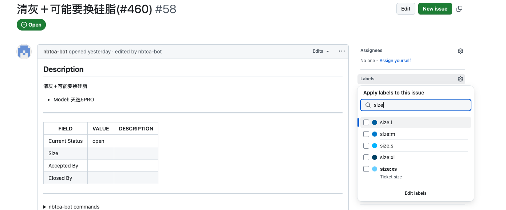Open the Edits history dropdown
This screenshot has width=506, height=210.
[321, 51]
